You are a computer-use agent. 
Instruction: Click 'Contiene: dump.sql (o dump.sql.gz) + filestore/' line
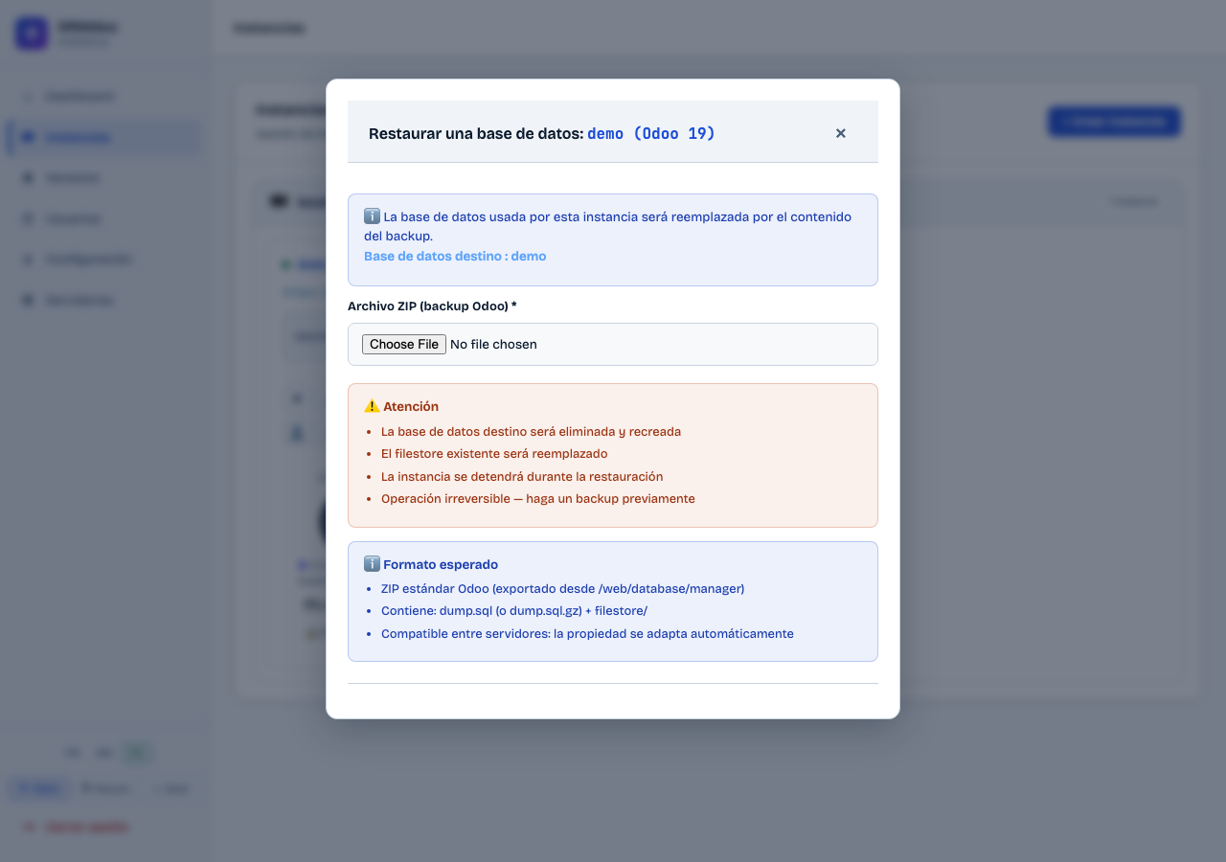(x=514, y=611)
